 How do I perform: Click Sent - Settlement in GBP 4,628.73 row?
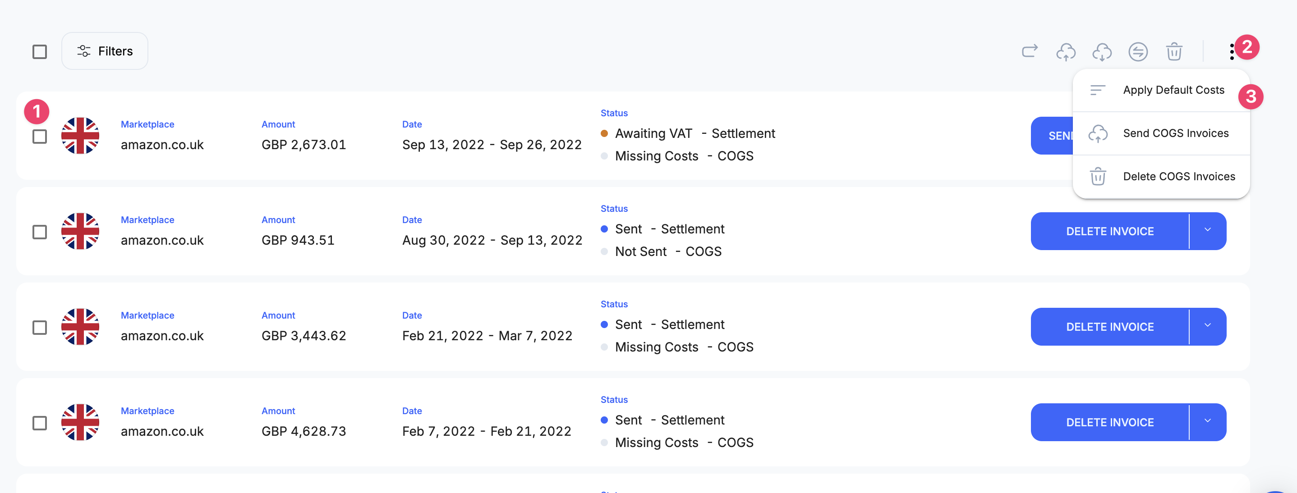pos(662,420)
